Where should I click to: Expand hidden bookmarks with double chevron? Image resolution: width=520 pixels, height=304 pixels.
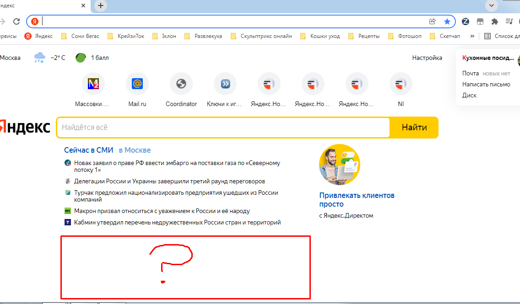click(x=472, y=36)
